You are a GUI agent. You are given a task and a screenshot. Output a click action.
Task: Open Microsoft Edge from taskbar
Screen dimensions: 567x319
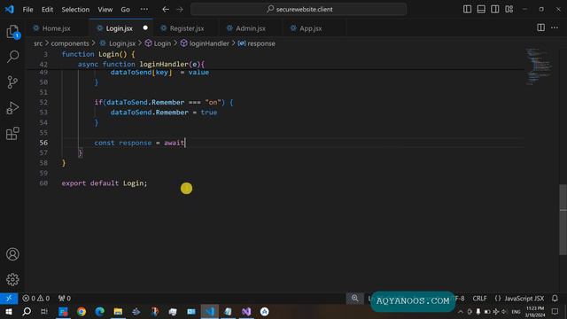pyautogui.click(x=100, y=311)
